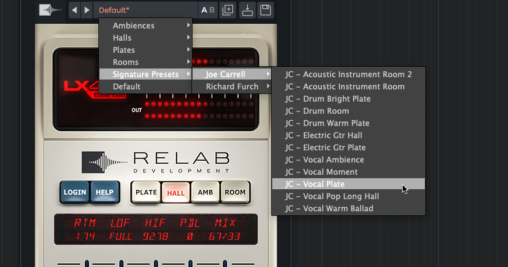Select the AMB reverb algorithm
Viewport: 508px width, 267px height.
tap(205, 192)
